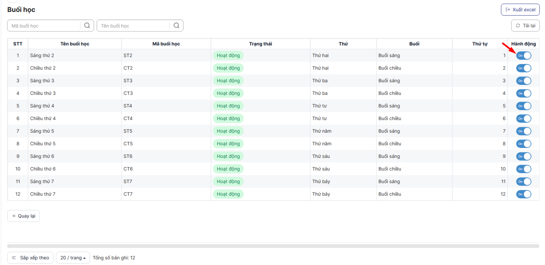Focus the Mã buổi học search input
The height and width of the screenshot is (265, 545).
pyautogui.click(x=44, y=26)
